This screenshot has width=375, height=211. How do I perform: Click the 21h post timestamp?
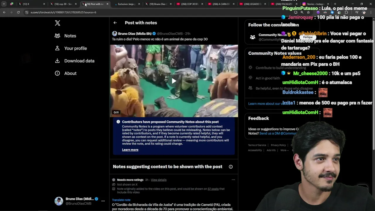pyautogui.click(x=188, y=34)
